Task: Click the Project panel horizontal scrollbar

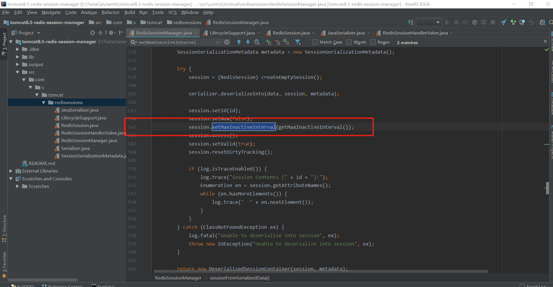Action: click(43, 280)
